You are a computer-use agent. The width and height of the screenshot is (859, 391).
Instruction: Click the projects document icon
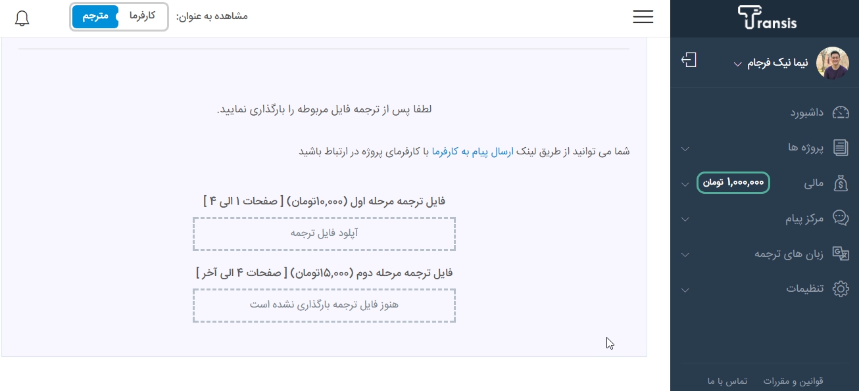tap(841, 147)
